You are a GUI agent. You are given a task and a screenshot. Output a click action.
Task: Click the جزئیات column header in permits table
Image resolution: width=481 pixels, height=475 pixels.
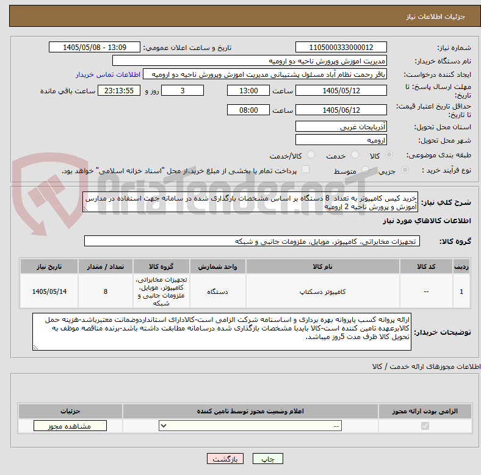point(70,411)
